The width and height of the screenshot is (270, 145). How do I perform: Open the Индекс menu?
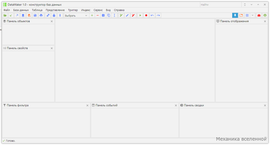(86, 10)
